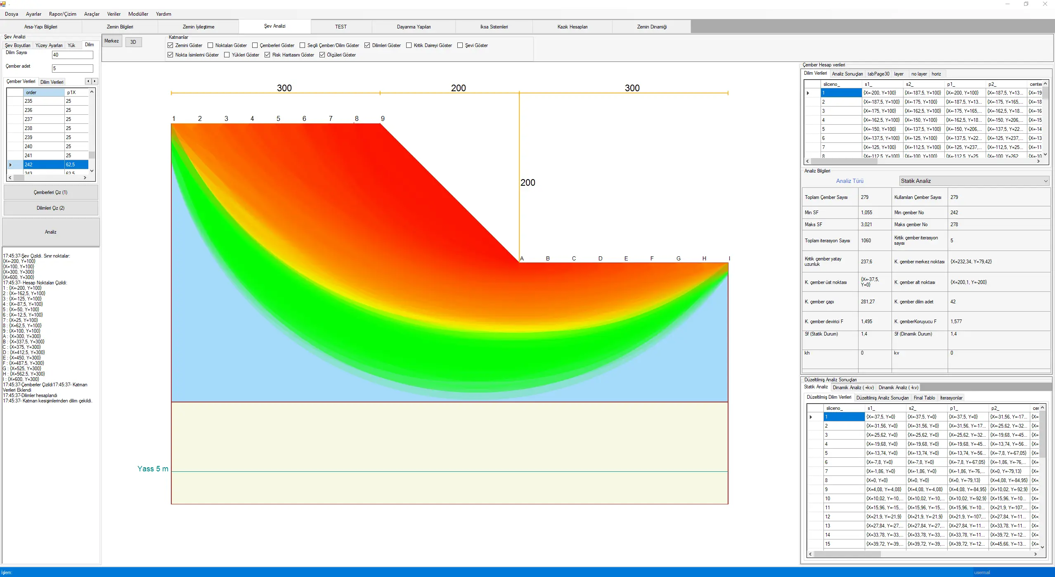Image resolution: width=1055 pixels, height=577 pixels.
Task: Click the Dilim Sayısı input field
Action: point(72,55)
